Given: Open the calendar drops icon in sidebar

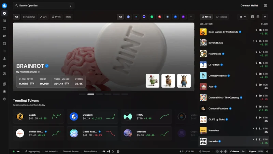Looking at the screenshot, I should [4, 43].
